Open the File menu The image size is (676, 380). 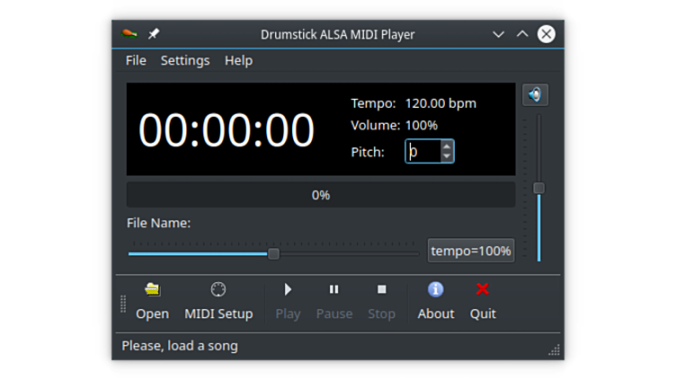136,60
